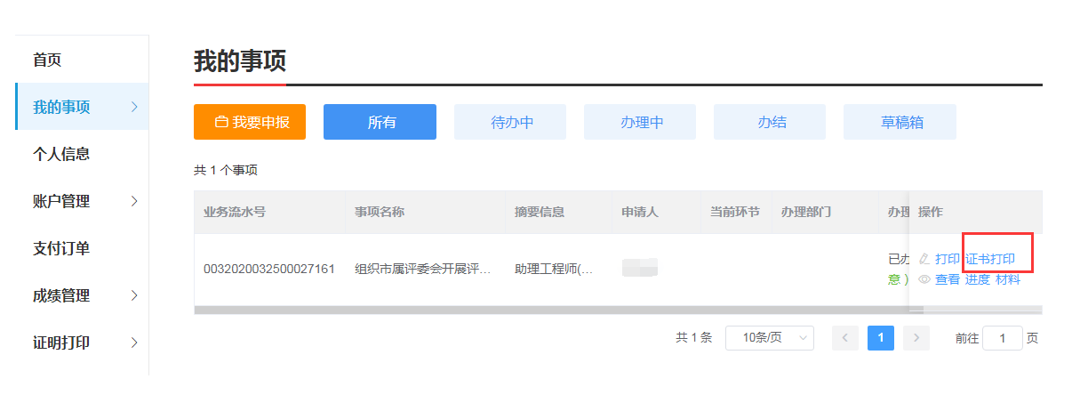Click the 证书打印 link
The width and height of the screenshot is (1072, 395).
click(990, 259)
